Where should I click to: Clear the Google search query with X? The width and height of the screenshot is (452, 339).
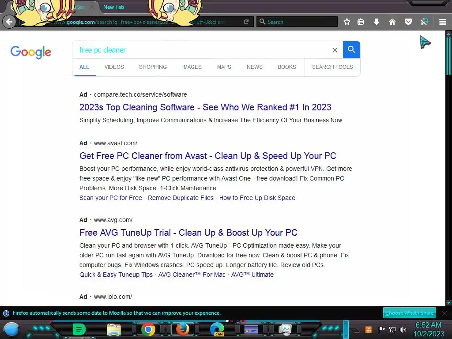click(x=335, y=50)
